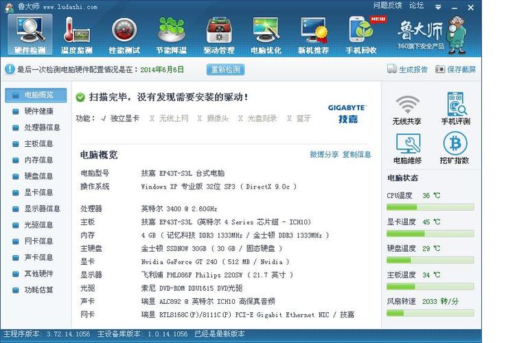The image size is (506, 343).
Task: Click the 显卡温度 progress bar
Action: [x=430, y=233]
